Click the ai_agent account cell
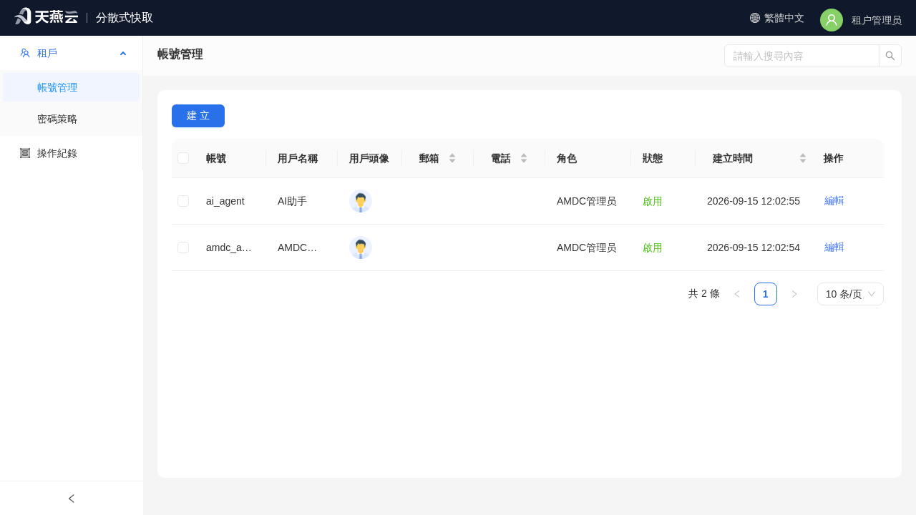 [x=225, y=201]
